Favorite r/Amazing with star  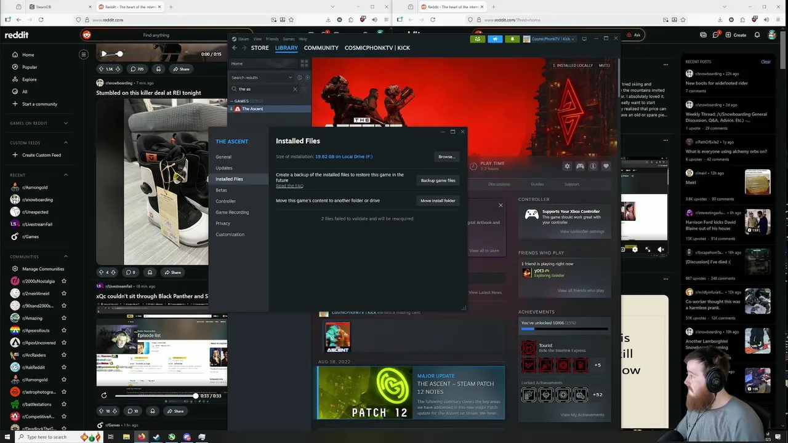pyautogui.click(x=63, y=318)
